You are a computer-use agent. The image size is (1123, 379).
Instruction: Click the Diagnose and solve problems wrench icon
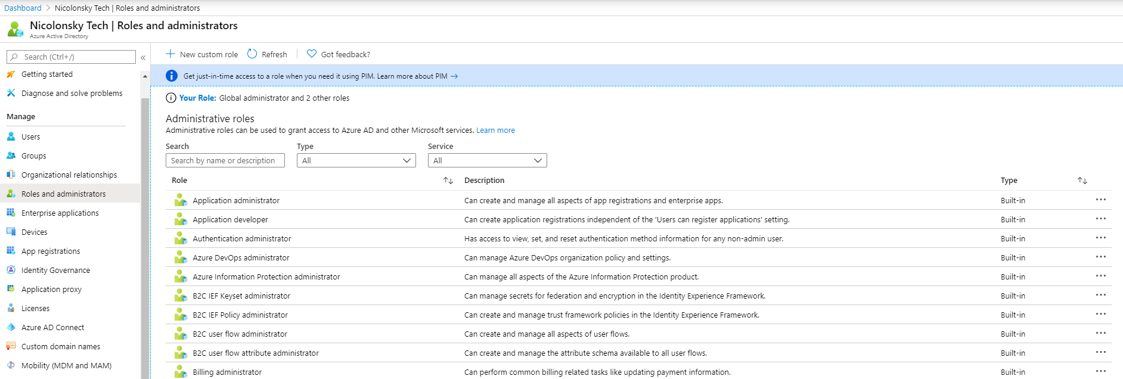click(x=11, y=93)
